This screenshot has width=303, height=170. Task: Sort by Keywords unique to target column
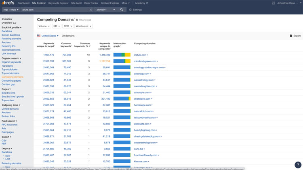point(46,45)
